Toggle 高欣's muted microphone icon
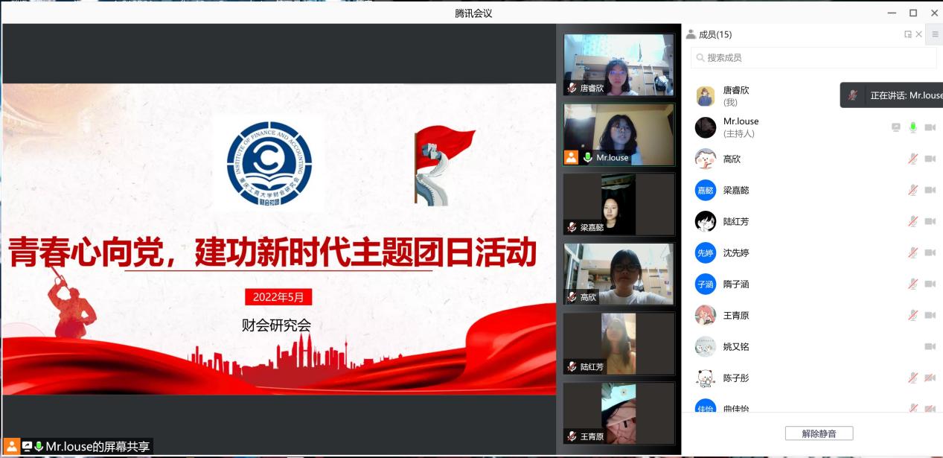 [x=912, y=159]
